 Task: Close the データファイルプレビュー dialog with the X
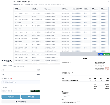pyautogui.click(x=108, y=2)
